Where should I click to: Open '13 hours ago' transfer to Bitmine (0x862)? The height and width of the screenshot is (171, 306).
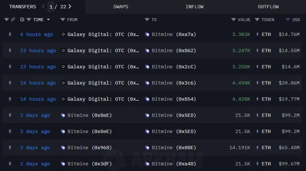coord(38,51)
